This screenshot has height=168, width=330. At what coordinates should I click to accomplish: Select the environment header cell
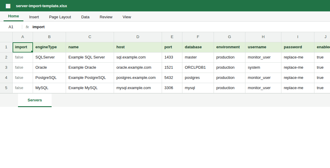click(x=229, y=47)
